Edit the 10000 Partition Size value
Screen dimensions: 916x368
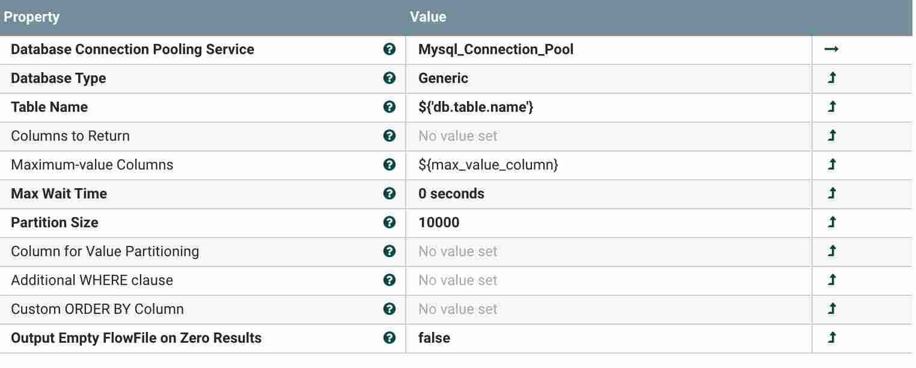pyautogui.click(x=439, y=222)
